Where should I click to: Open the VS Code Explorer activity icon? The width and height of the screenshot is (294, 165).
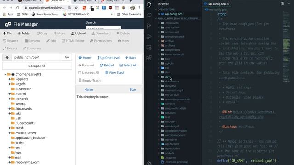149,5
